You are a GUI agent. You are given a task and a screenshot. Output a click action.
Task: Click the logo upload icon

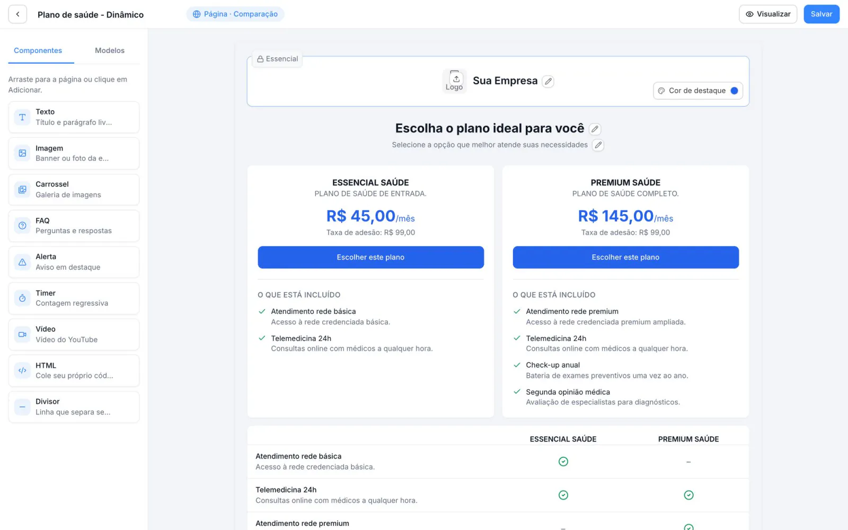(456, 79)
